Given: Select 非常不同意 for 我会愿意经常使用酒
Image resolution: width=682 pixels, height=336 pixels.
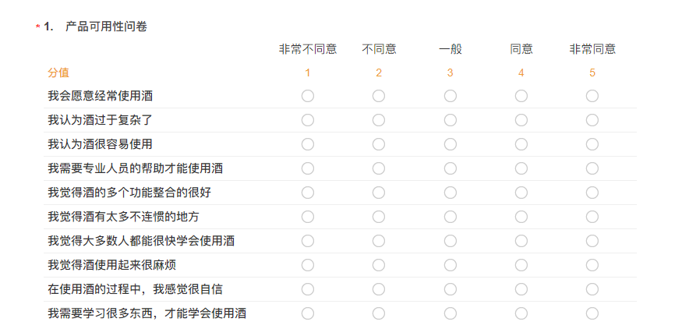Looking at the screenshot, I should (x=308, y=96).
